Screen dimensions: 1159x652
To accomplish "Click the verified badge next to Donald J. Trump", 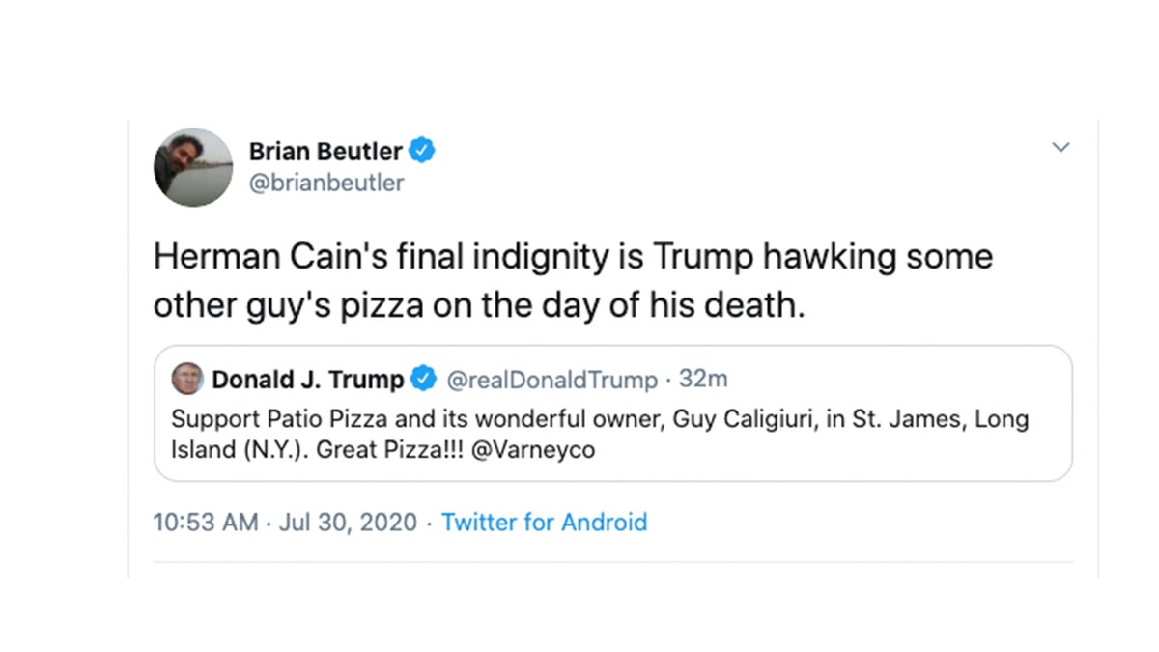I will [x=423, y=380].
